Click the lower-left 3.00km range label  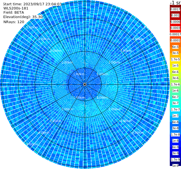coord(55,121)
